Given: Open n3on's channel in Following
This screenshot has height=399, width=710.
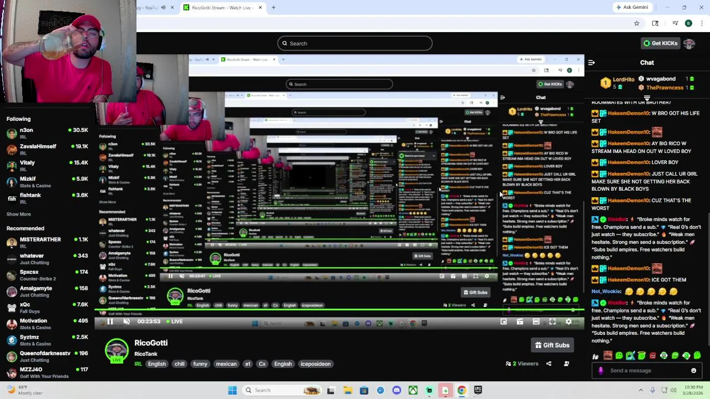Looking at the screenshot, I should (47, 134).
